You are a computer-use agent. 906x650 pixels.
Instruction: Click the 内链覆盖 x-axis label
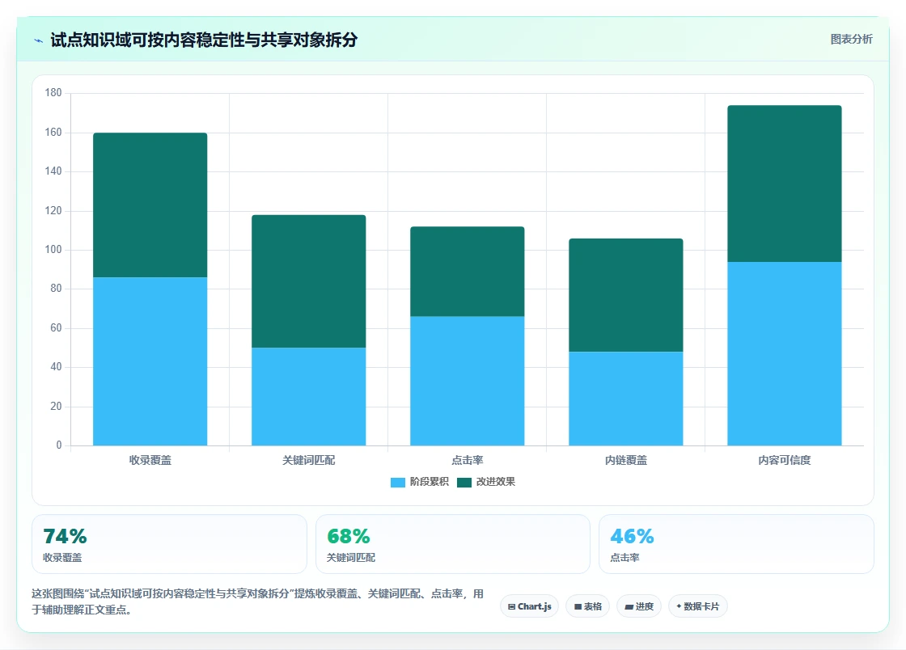coord(626,460)
